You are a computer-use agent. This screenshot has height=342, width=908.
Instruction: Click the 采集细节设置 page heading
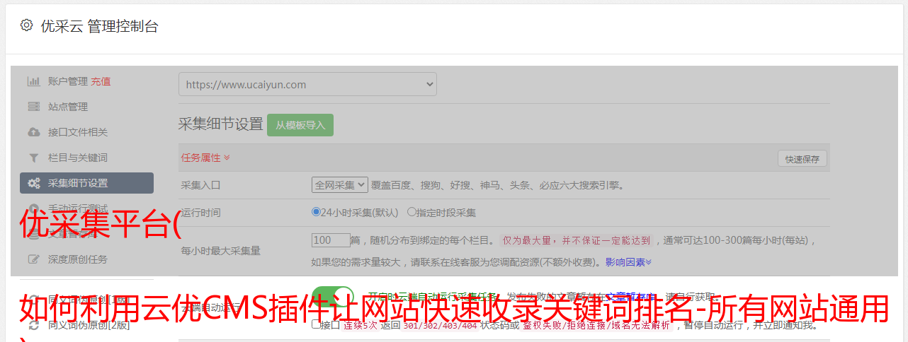(221, 124)
